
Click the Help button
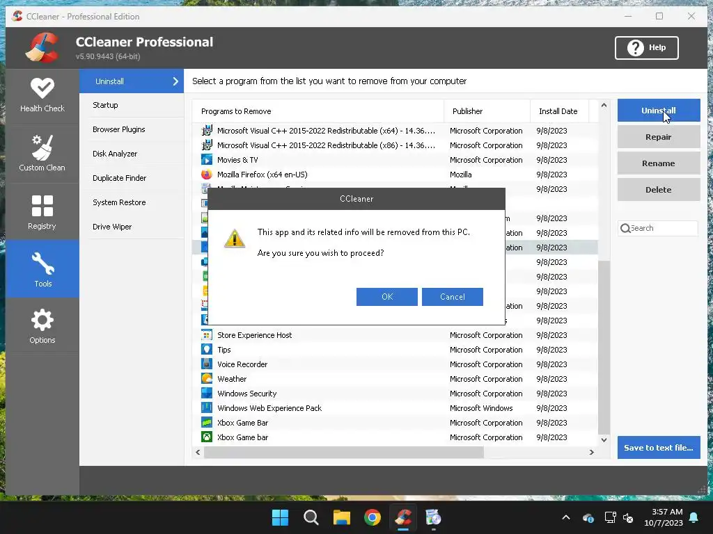647,48
